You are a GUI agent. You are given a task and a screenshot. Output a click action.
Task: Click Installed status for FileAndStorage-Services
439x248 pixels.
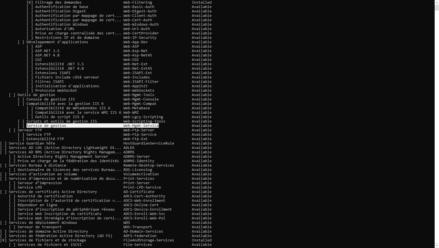pyautogui.click(x=201, y=240)
